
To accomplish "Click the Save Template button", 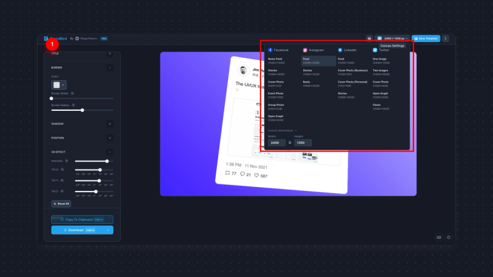I will pyautogui.click(x=426, y=38).
